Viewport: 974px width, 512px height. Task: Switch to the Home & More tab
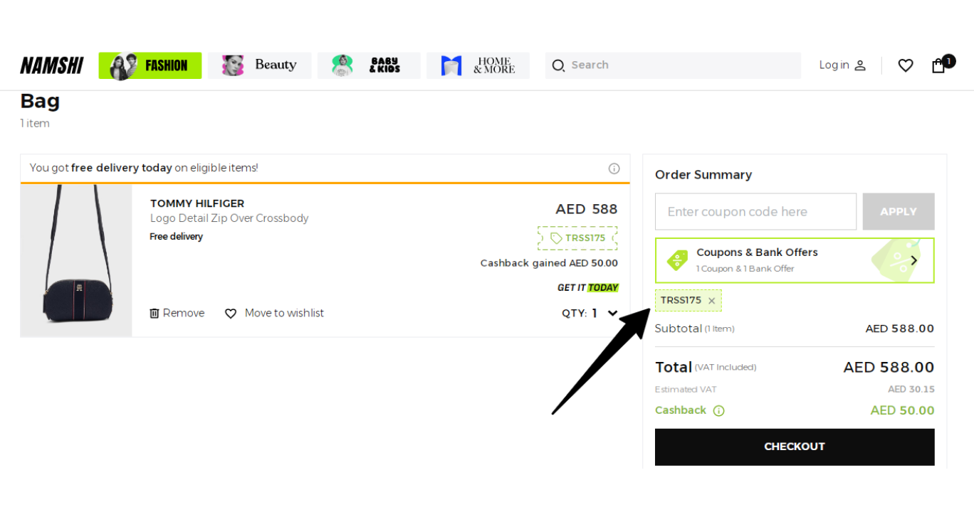(478, 65)
